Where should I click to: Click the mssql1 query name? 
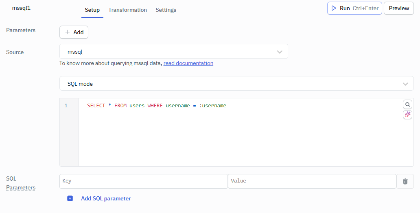click(21, 8)
